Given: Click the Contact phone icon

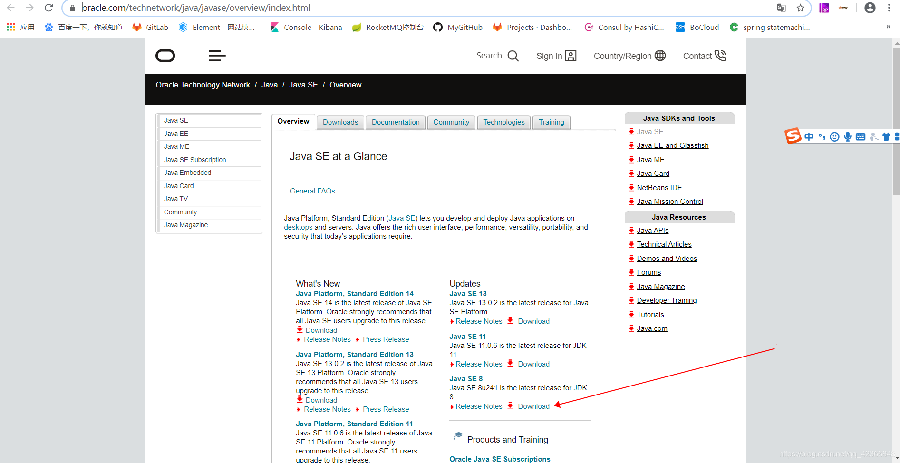Looking at the screenshot, I should 720,56.
